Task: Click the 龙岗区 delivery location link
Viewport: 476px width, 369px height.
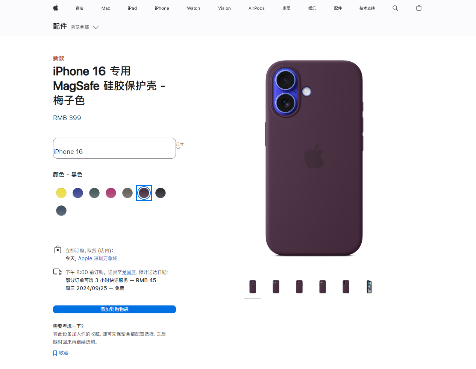Action: [129, 272]
